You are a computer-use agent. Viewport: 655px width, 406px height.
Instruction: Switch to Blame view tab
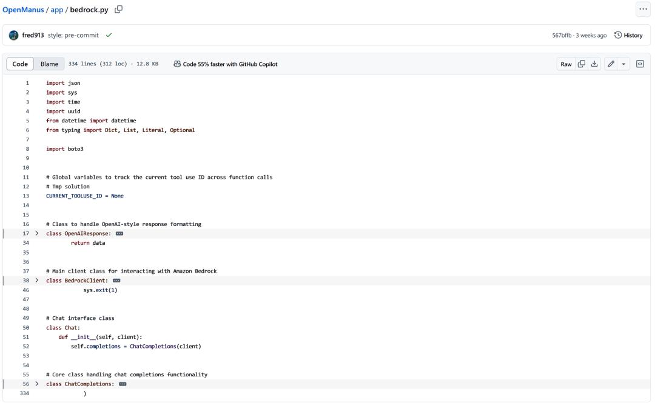point(49,64)
